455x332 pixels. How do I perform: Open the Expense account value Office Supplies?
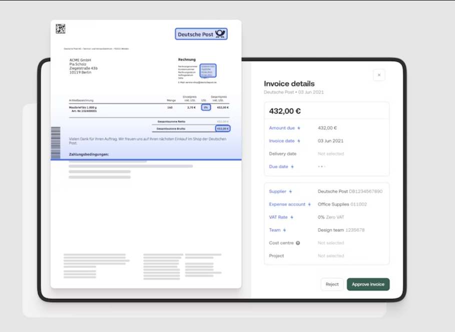[x=342, y=204]
